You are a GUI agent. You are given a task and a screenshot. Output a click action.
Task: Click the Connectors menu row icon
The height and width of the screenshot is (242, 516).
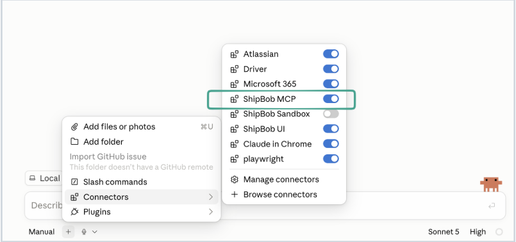[x=75, y=197]
